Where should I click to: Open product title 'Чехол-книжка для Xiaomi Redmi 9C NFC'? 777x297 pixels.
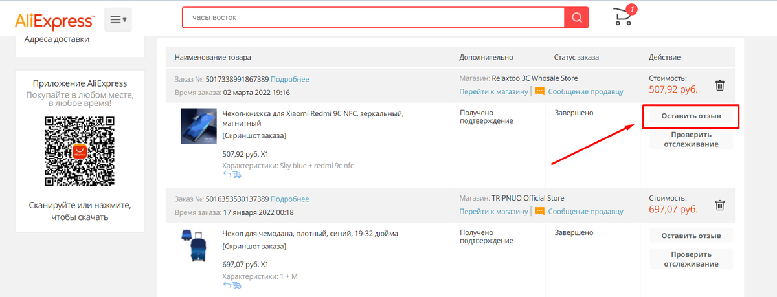coord(313,118)
